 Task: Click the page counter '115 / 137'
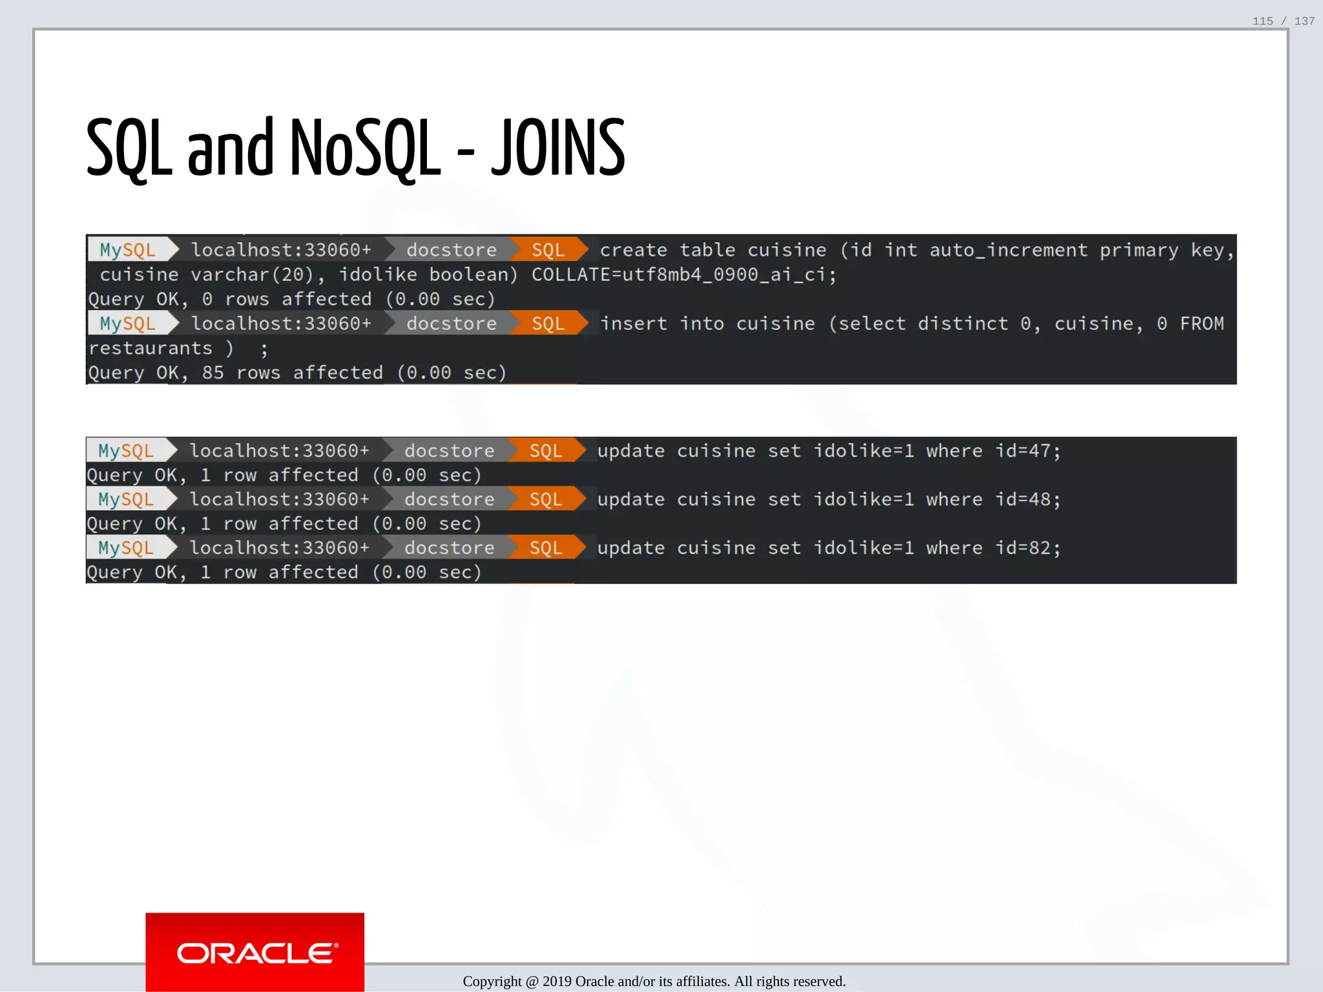[1283, 21]
